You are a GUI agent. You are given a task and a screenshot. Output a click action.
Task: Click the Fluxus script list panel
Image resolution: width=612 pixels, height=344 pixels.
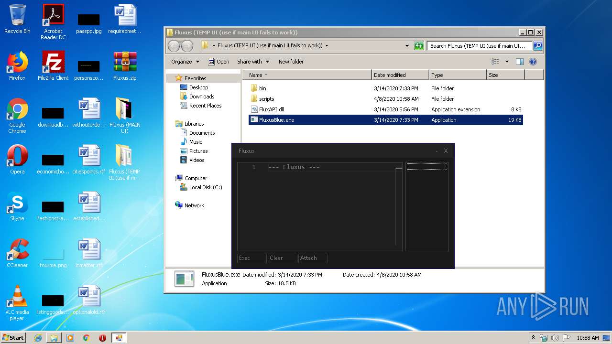(427, 206)
